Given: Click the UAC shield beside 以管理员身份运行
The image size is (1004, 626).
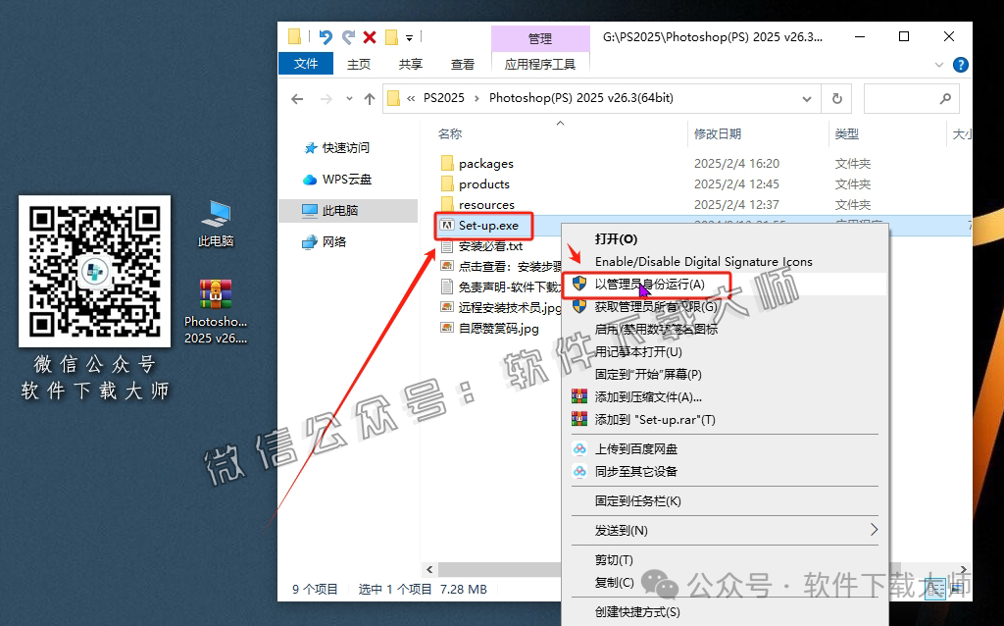Looking at the screenshot, I should click(x=577, y=285).
